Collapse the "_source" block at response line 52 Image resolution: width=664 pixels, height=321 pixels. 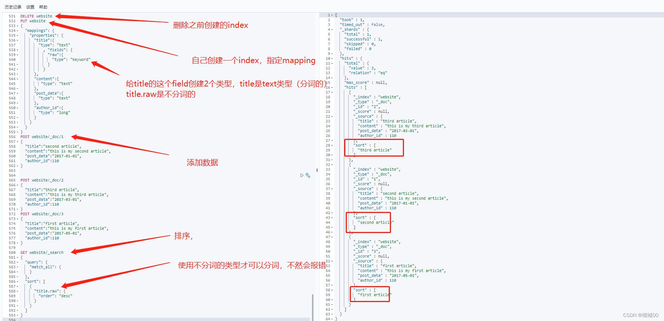pos(332,261)
